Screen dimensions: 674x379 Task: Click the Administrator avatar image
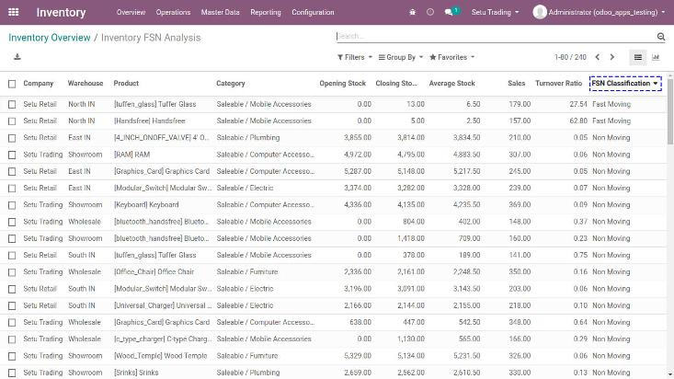(540, 12)
